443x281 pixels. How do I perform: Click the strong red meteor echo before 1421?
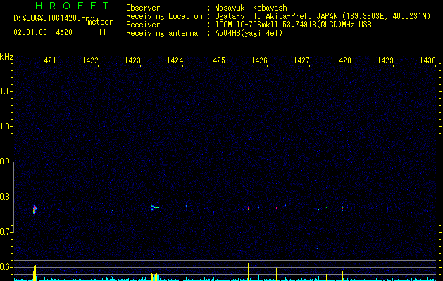pos(35,209)
